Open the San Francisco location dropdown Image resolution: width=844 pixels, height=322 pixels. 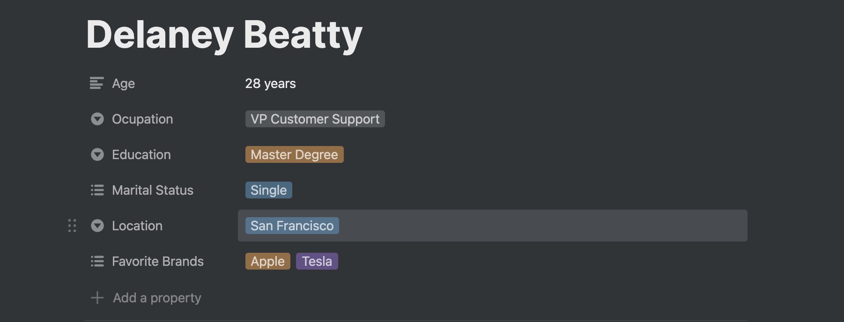click(292, 226)
